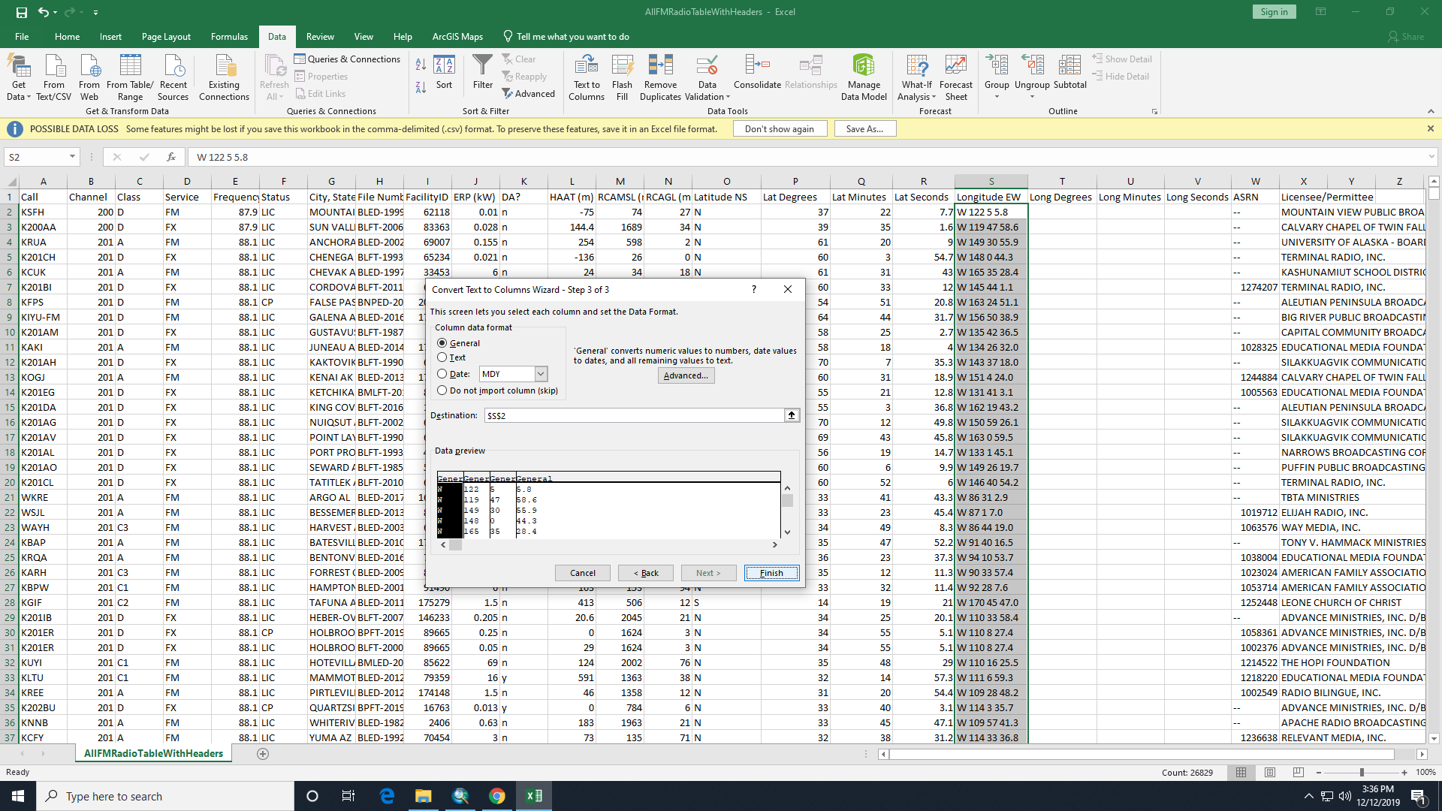Viewport: 1442px width, 811px height.
Task: Click the zoom out minus button
Action: tap(1319, 772)
